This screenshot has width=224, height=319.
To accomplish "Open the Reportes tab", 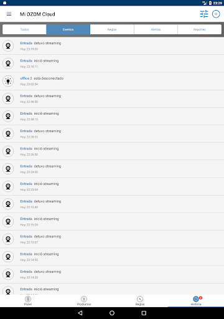I will pos(200,29).
